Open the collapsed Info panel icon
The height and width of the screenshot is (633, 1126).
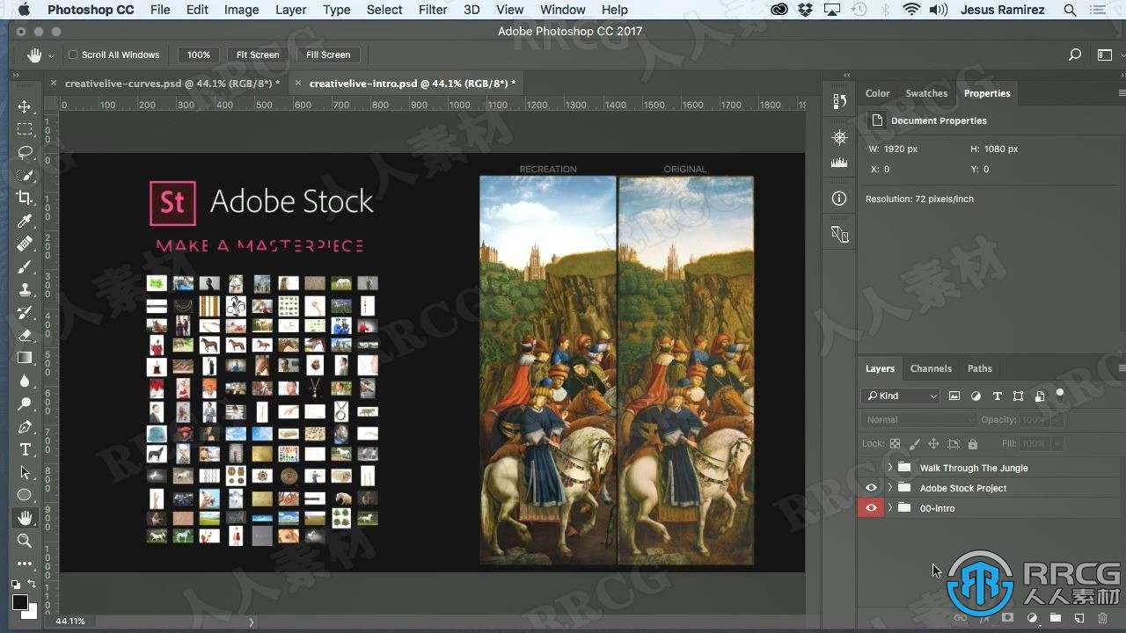pyautogui.click(x=839, y=199)
